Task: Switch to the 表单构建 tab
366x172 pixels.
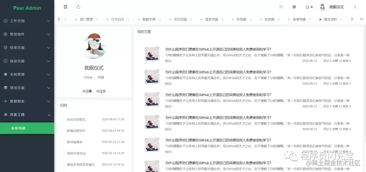Action: click(299, 20)
